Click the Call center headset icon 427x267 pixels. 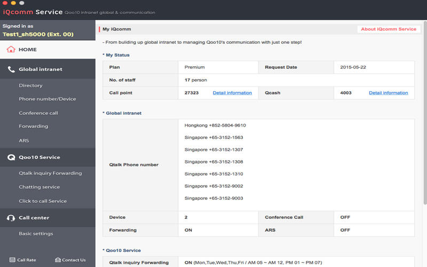[x=11, y=218]
